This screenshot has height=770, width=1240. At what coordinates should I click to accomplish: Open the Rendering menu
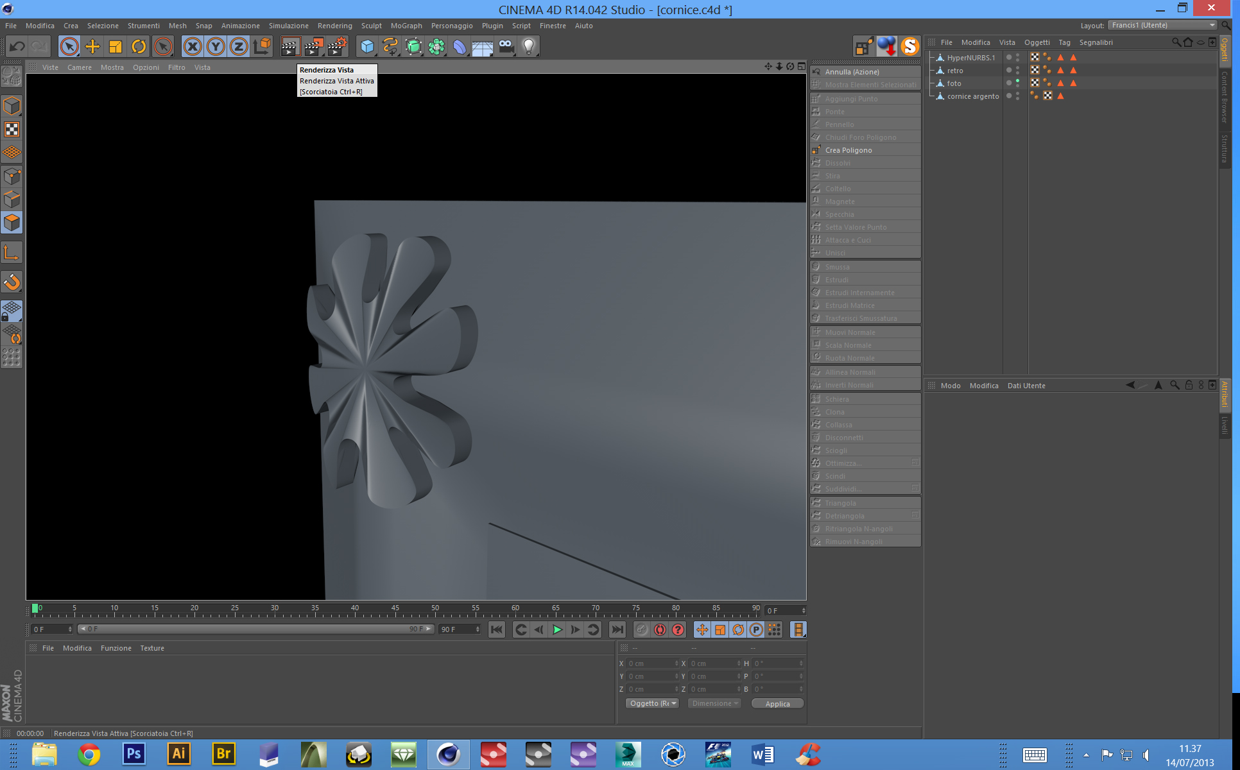click(334, 26)
